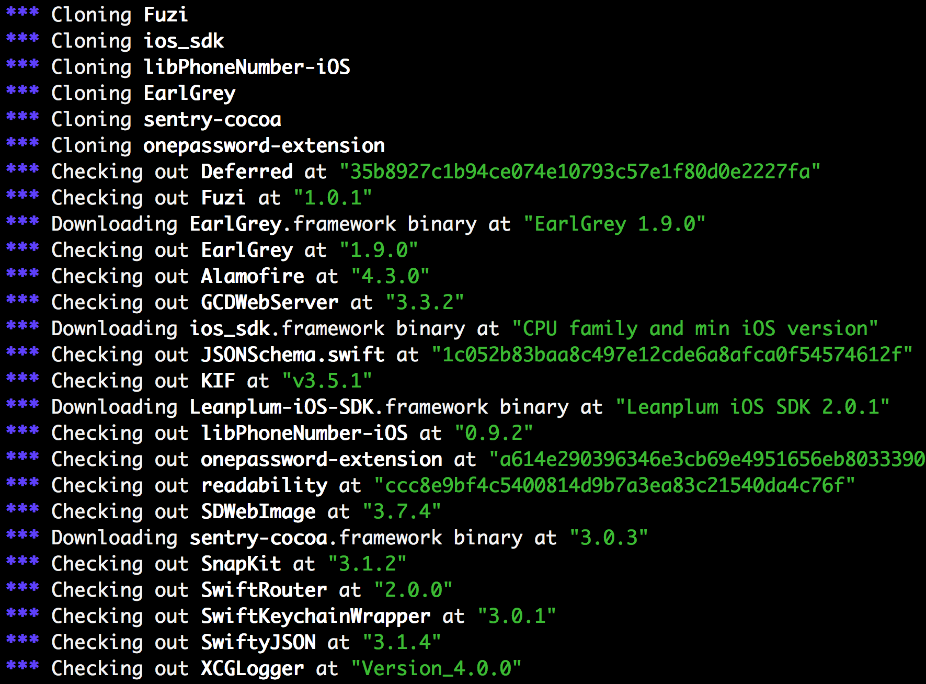
Task: Select the Deferred commit hash '35b8927c1b94ce...'
Action: point(580,172)
